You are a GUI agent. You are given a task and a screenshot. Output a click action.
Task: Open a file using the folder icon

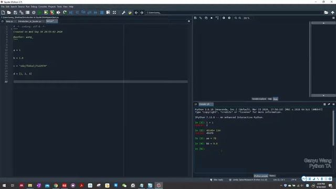coord(9,13)
